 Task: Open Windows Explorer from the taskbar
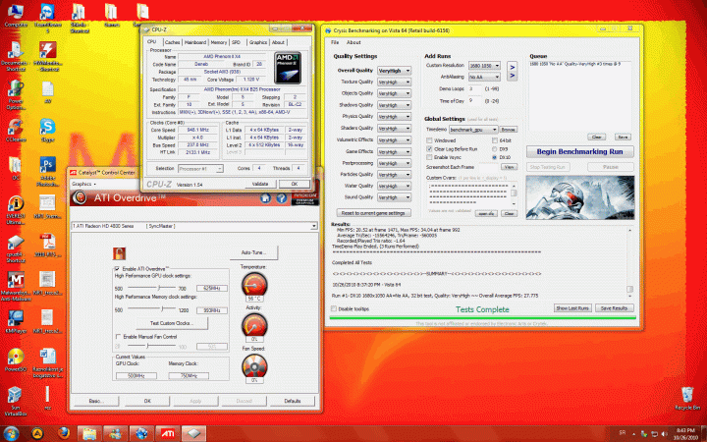point(89,433)
